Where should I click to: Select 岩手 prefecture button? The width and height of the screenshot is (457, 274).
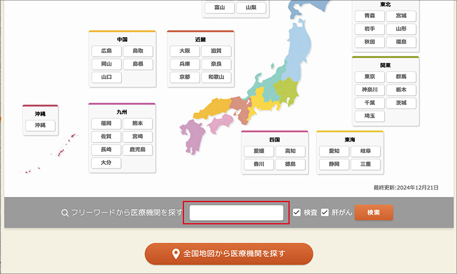[370, 29]
